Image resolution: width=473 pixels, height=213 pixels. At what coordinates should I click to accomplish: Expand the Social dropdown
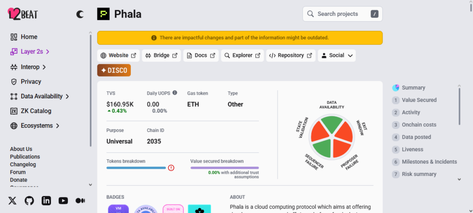point(337,55)
